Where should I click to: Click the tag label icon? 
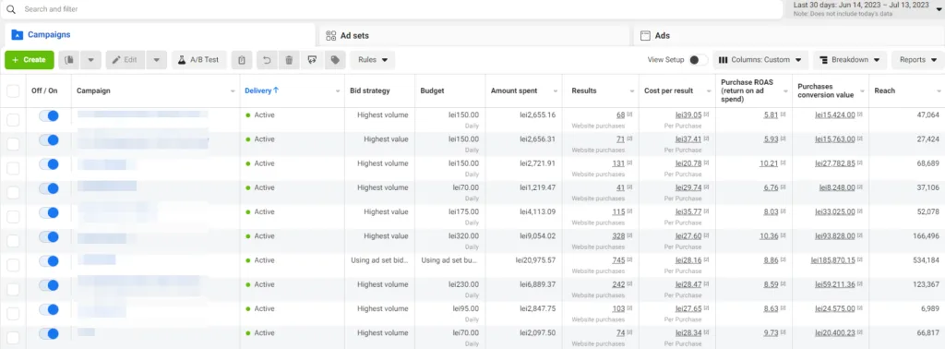pyautogui.click(x=334, y=60)
